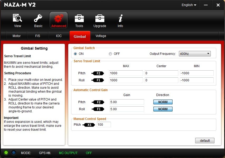Click the Important heading in help panel

tap(11, 118)
